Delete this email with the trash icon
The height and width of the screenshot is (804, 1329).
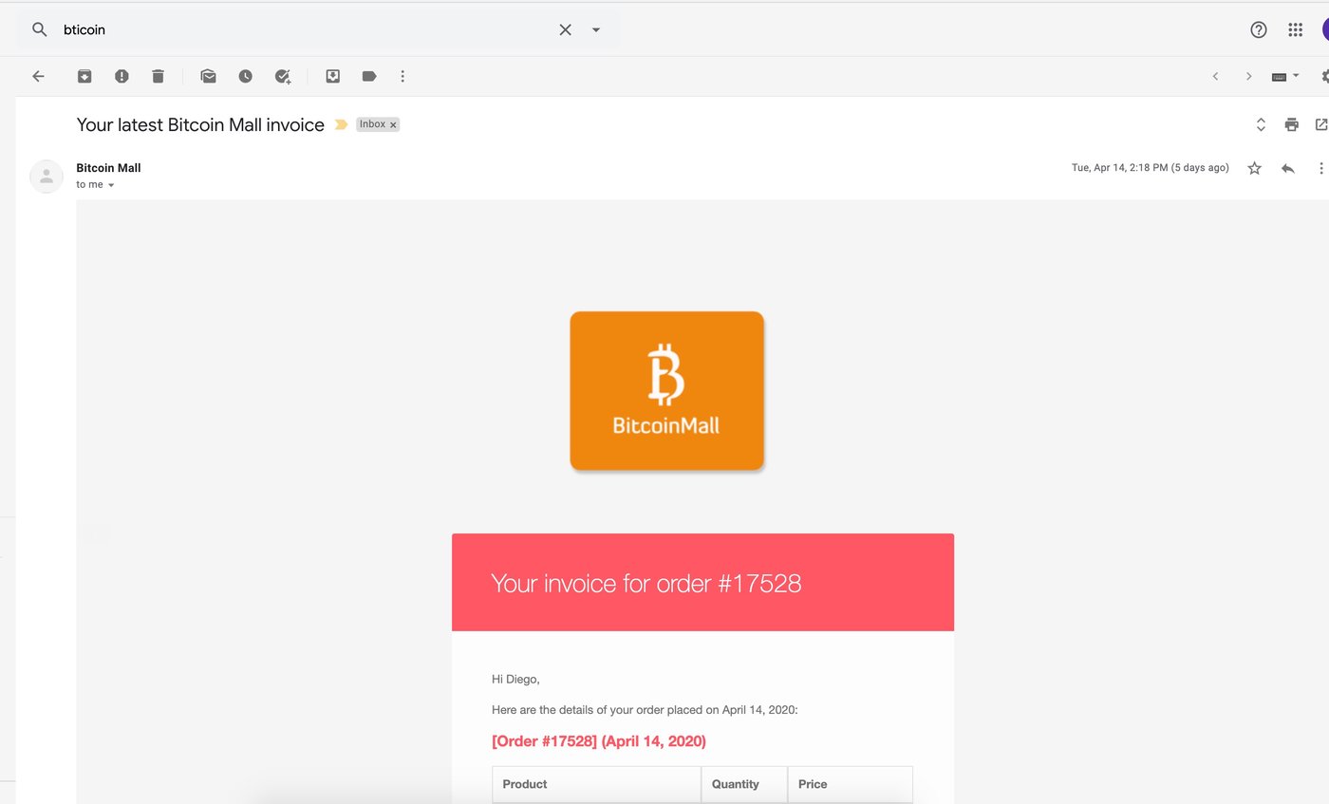coord(158,76)
